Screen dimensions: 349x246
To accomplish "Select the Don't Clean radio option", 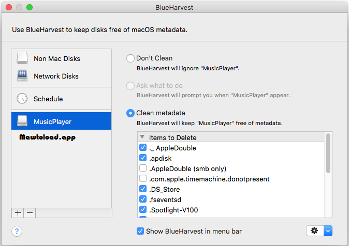I will [x=130, y=58].
